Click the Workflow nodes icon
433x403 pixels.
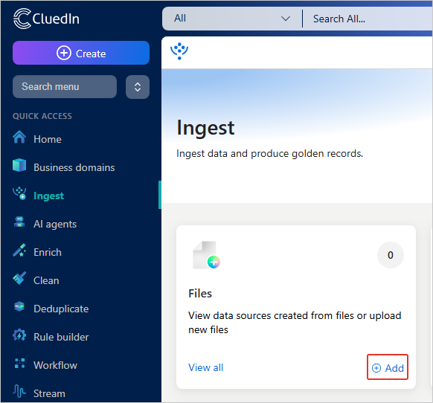(19, 364)
